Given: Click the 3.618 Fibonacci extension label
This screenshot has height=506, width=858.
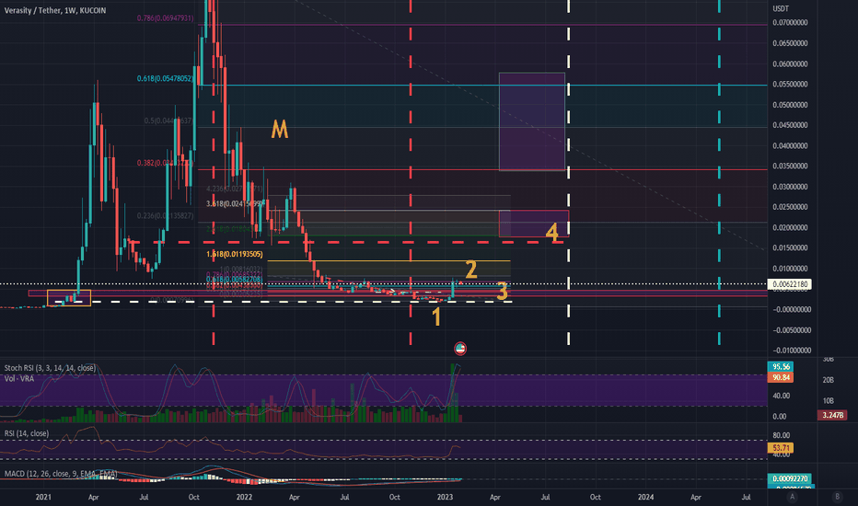Looking at the screenshot, I should (234, 204).
